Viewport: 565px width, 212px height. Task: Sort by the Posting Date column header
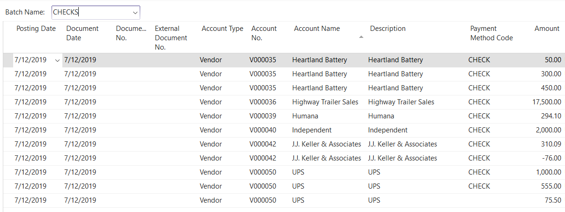[x=36, y=29]
